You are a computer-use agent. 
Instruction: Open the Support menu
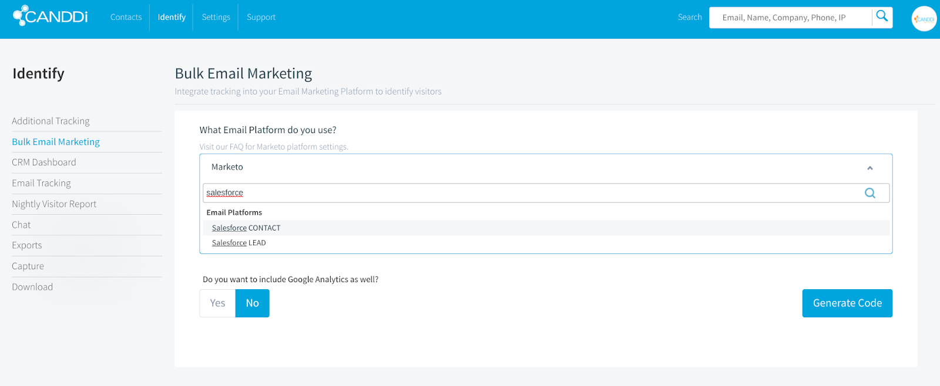pos(261,17)
